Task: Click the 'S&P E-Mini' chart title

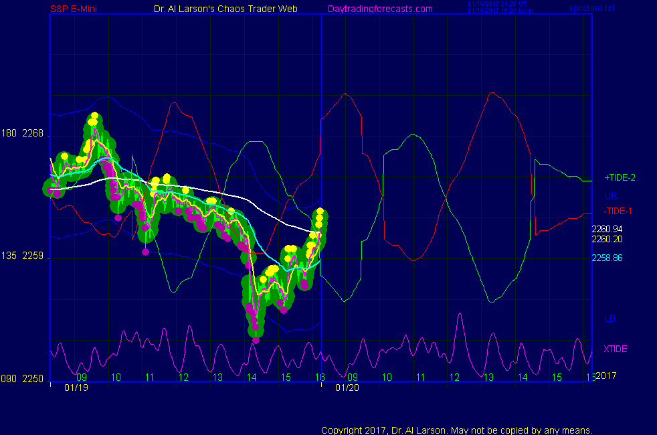Action: pyautogui.click(x=74, y=9)
